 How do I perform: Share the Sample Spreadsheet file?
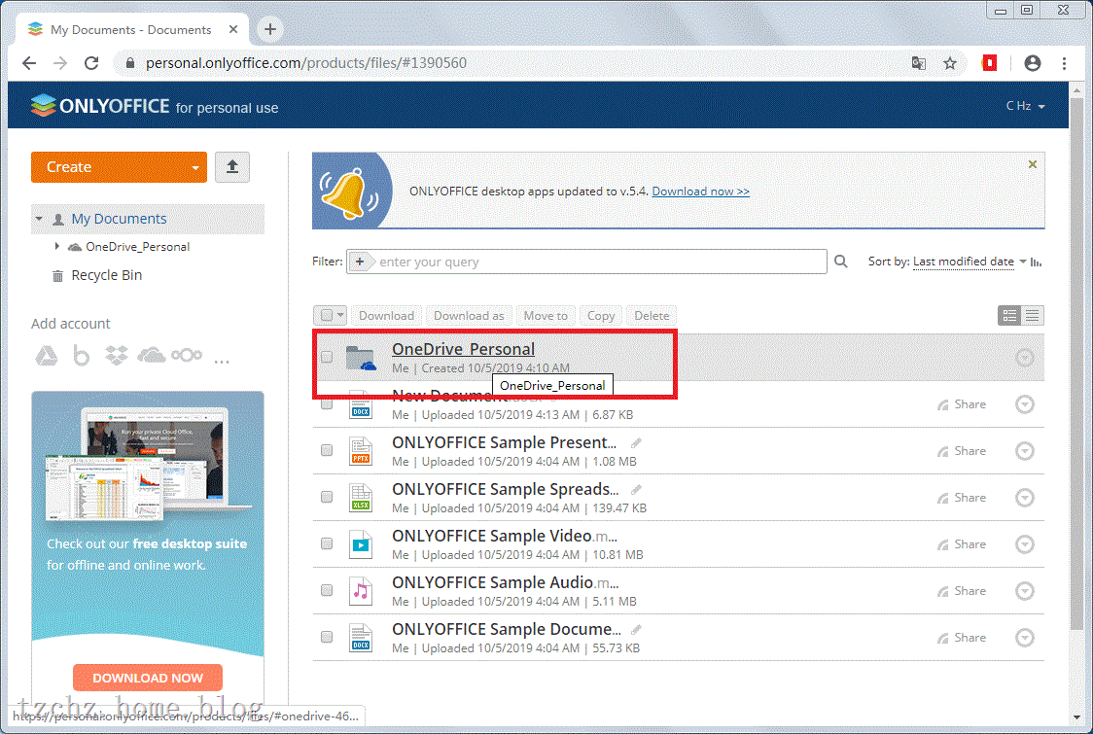pyautogui.click(x=962, y=498)
